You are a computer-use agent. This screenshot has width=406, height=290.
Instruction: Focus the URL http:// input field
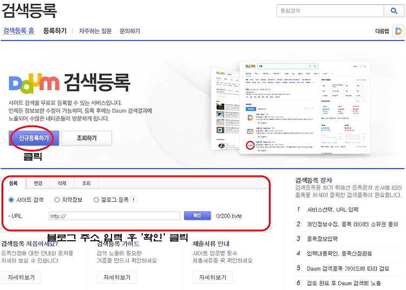coord(114,216)
